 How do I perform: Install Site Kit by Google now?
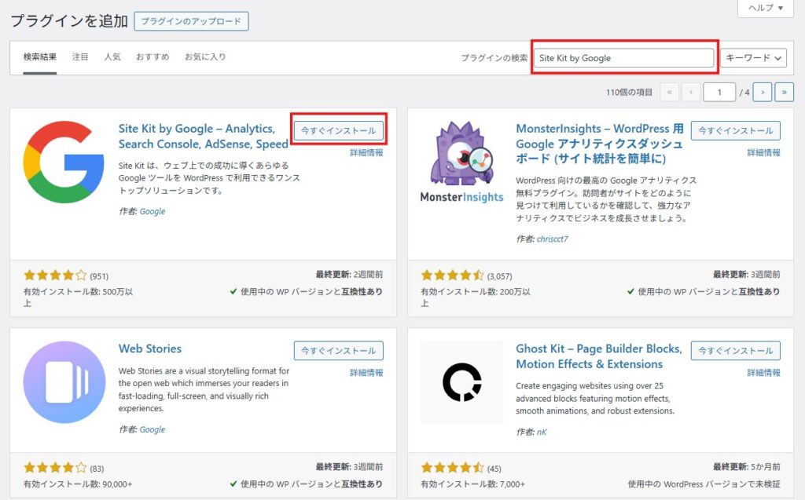coord(338,130)
